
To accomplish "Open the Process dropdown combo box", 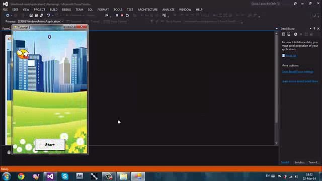I will [41, 21].
